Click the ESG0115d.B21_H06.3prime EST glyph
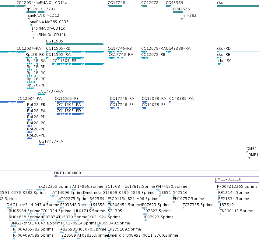Image resolution: width=259 pixels, height=240 pixels. coord(109,202)
